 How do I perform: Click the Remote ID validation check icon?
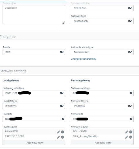click(x=131, y=119)
